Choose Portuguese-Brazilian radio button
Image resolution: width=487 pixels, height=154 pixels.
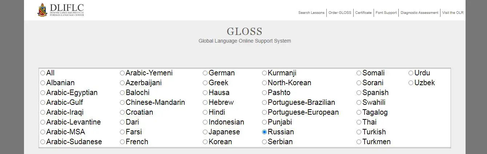click(264, 103)
